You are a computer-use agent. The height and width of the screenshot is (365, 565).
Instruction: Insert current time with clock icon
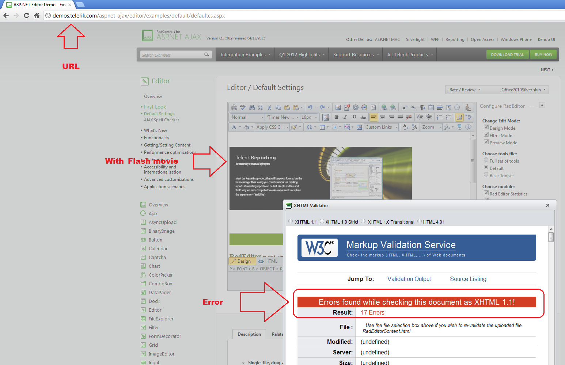[x=457, y=107]
